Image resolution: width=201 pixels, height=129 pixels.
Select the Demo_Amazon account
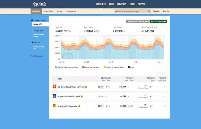(x=39, y=48)
